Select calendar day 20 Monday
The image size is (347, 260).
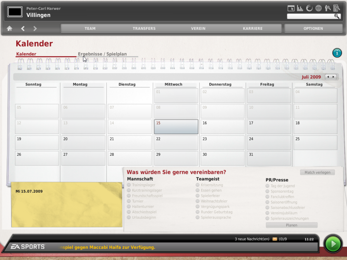(83, 142)
